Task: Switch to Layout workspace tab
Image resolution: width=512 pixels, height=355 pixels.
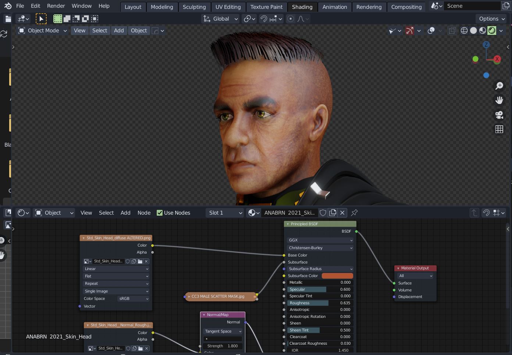Action: click(x=133, y=7)
